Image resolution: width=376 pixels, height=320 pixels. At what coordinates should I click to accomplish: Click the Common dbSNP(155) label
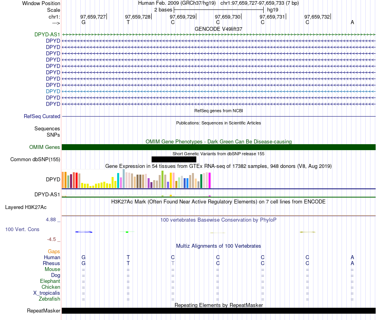[35, 159]
